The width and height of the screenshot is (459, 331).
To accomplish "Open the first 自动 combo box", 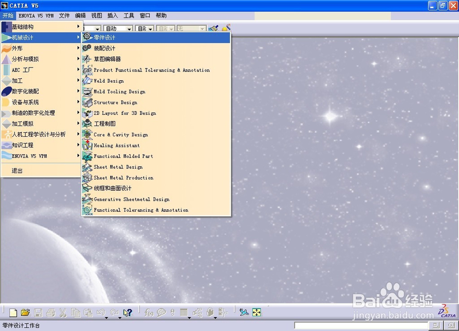I will tap(118, 28).
